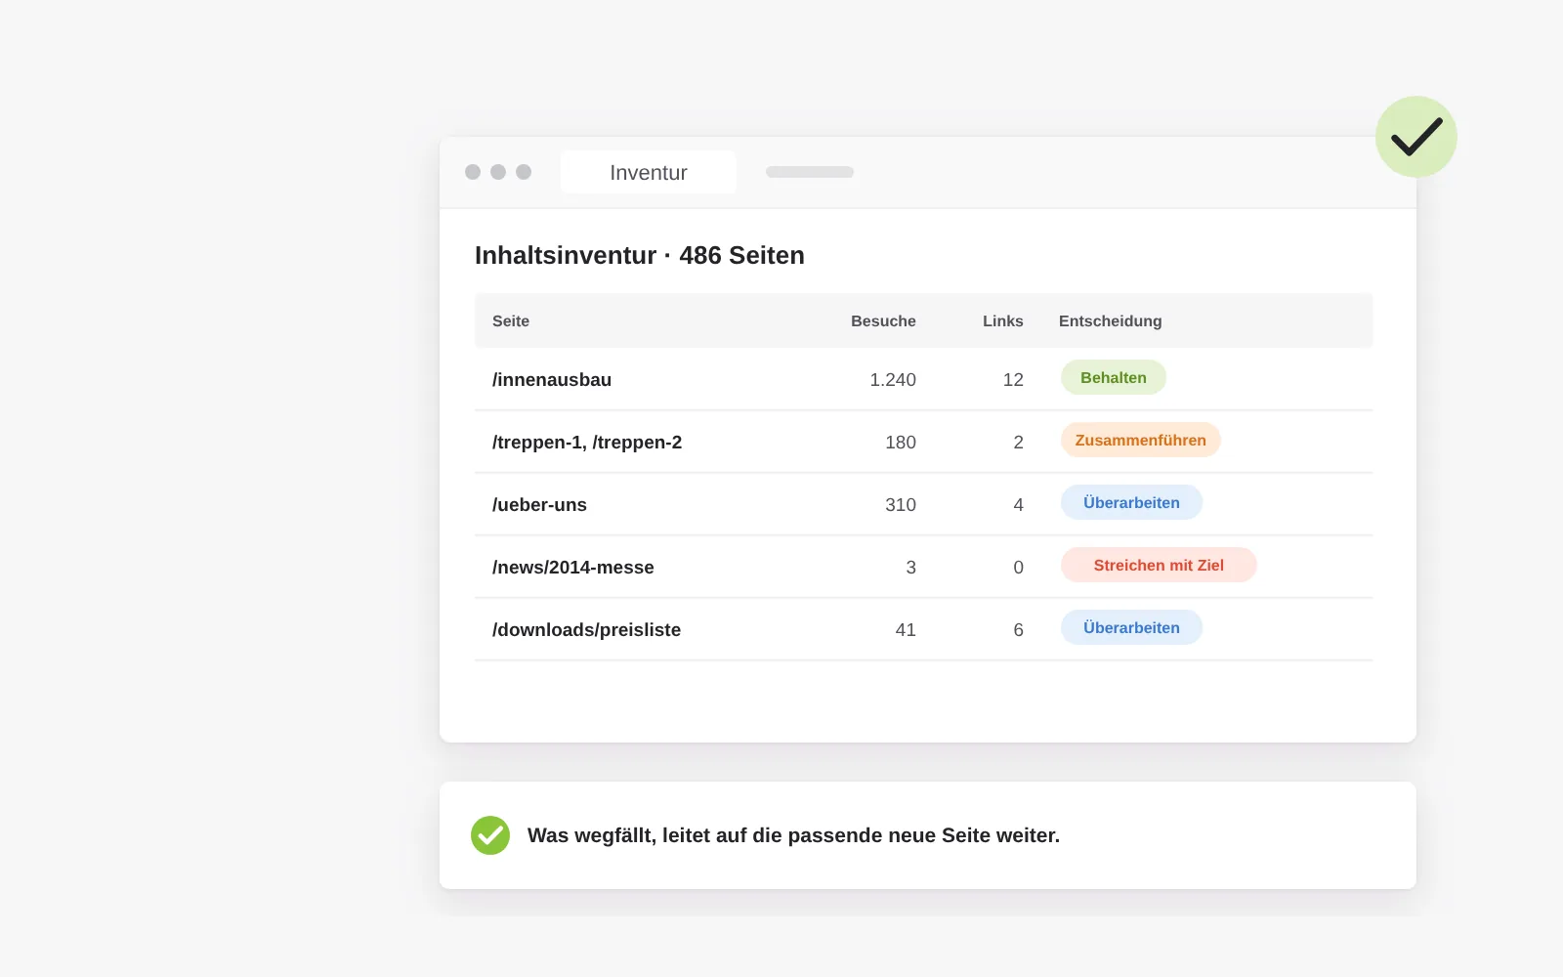Click the visits value 180
The height and width of the screenshot is (977, 1563).
click(901, 442)
